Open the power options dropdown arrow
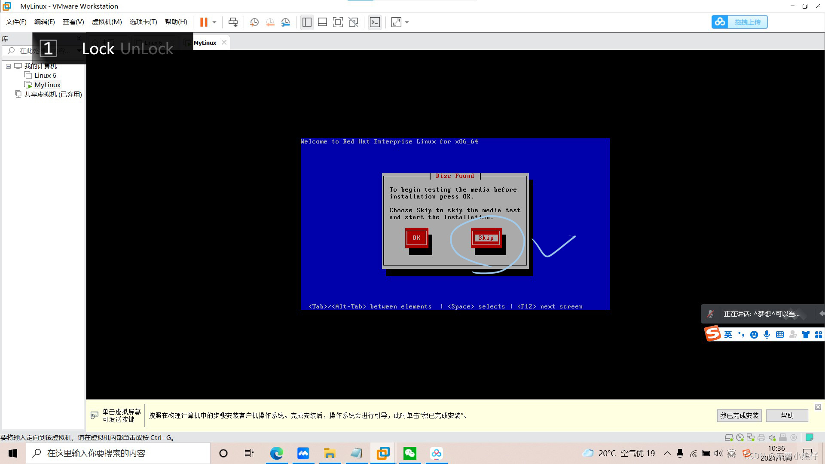Viewport: 825px width, 464px height. tap(214, 22)
